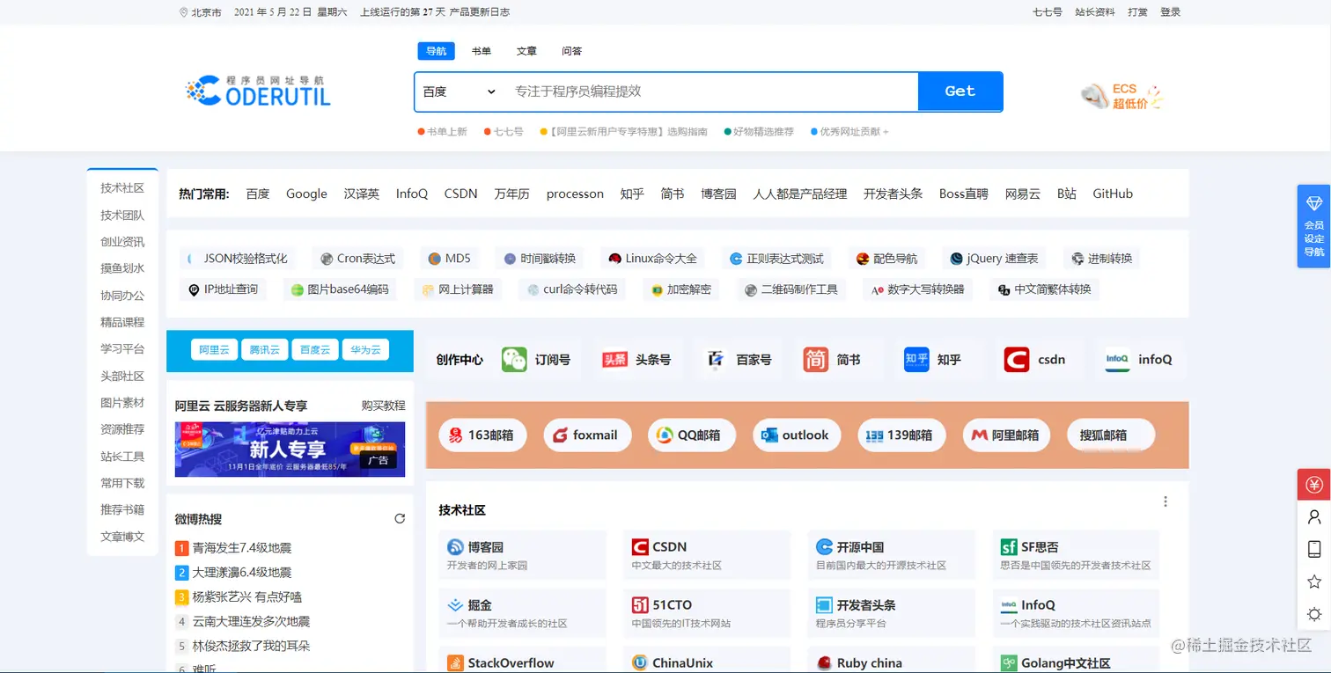Screen dimensions: 1331x673
Task: Open the three-dot menu in 技术社区 section
Action: tap(1166, 501)
